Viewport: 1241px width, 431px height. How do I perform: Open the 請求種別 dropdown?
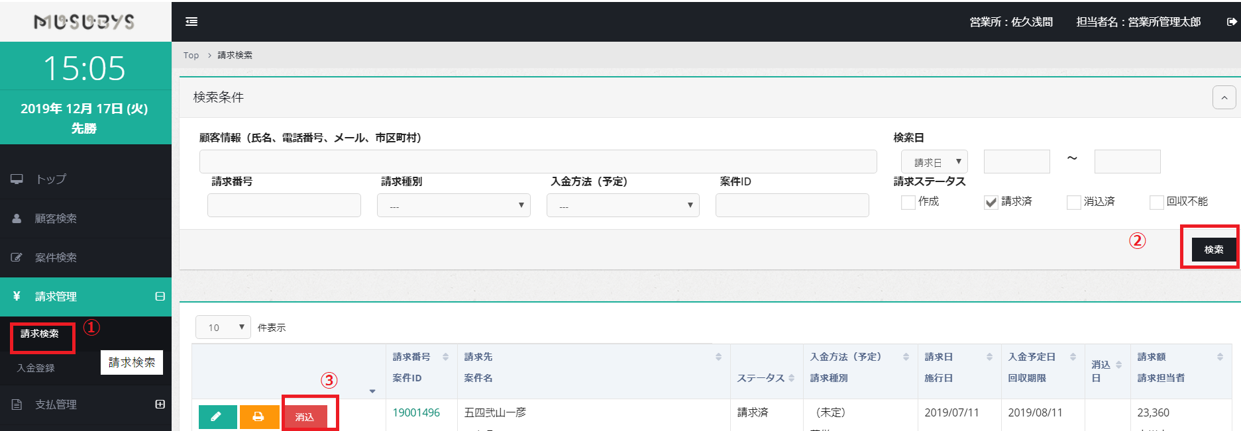[x=453, y=205]
